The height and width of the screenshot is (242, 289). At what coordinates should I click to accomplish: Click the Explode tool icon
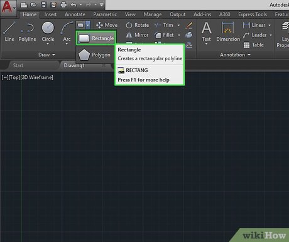pos(189,35)
